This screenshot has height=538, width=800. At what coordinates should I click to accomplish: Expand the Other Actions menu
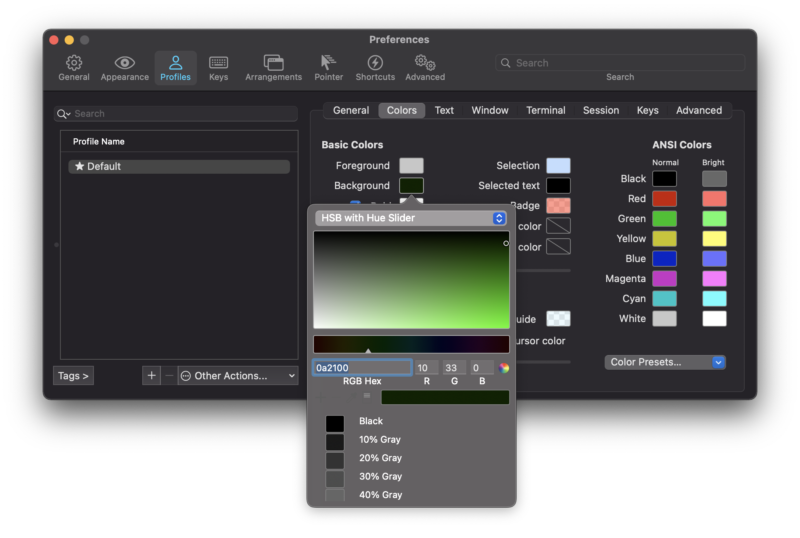coord(238,375)
